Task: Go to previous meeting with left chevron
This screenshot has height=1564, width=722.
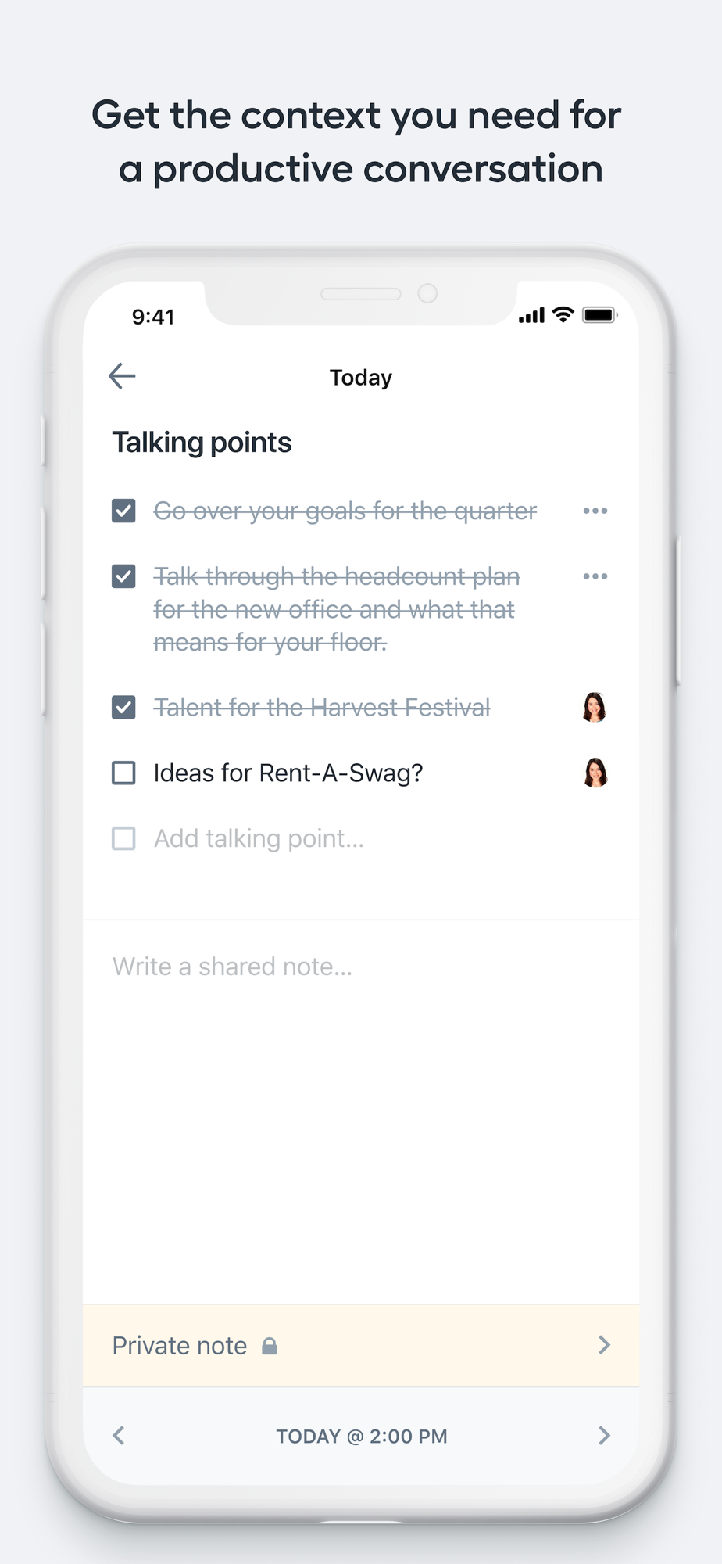Action: (x=119, y=1436)
